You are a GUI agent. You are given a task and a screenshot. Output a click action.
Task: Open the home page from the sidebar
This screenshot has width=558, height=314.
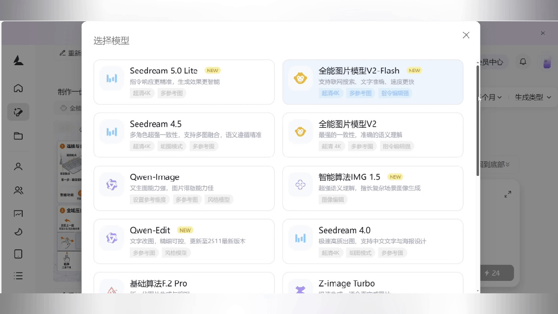click(18, 88)
